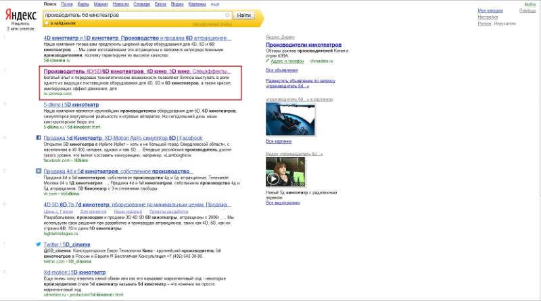Open the 'Видео «производитель 6d…»' heading link

(294, 154)
